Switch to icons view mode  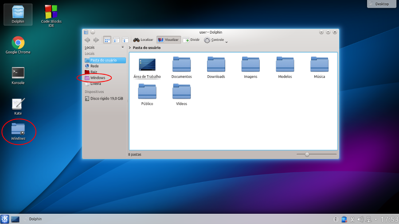click(107, 40)
